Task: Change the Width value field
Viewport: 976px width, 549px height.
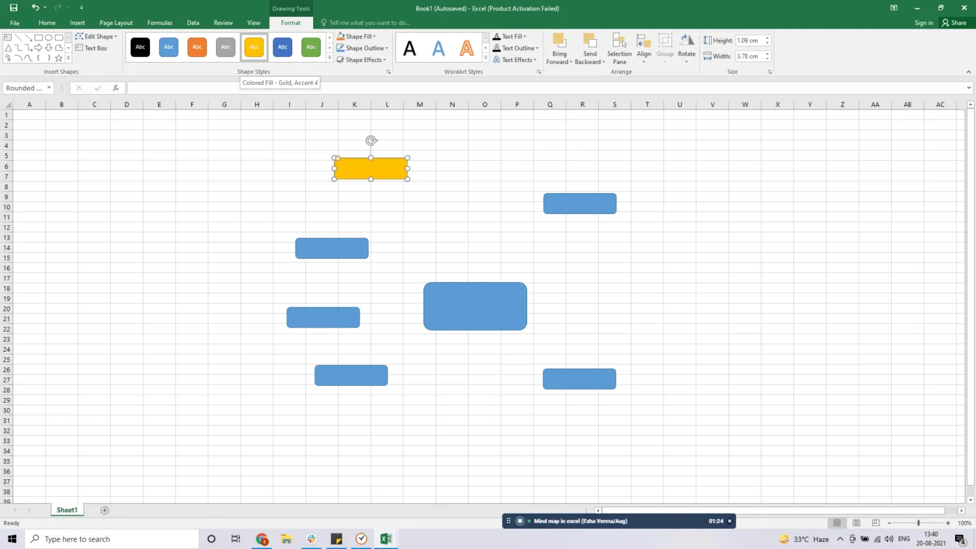Action: (x=749, y=56)
